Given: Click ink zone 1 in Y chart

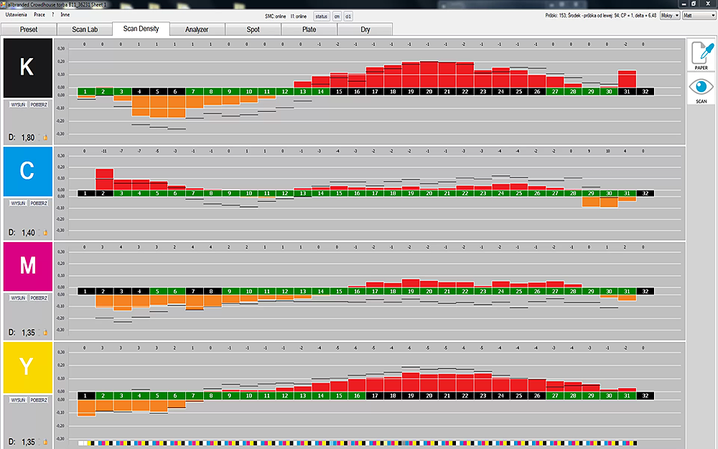Looking at the screenshot, I should 85,396.
